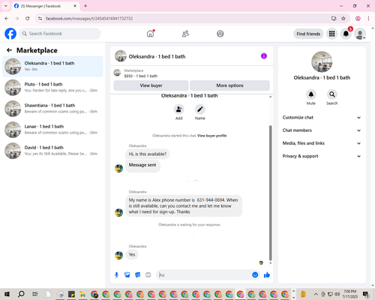
Task: Open the notifications bell with badge
Action: pyautogui.click(x=346, y=34)
